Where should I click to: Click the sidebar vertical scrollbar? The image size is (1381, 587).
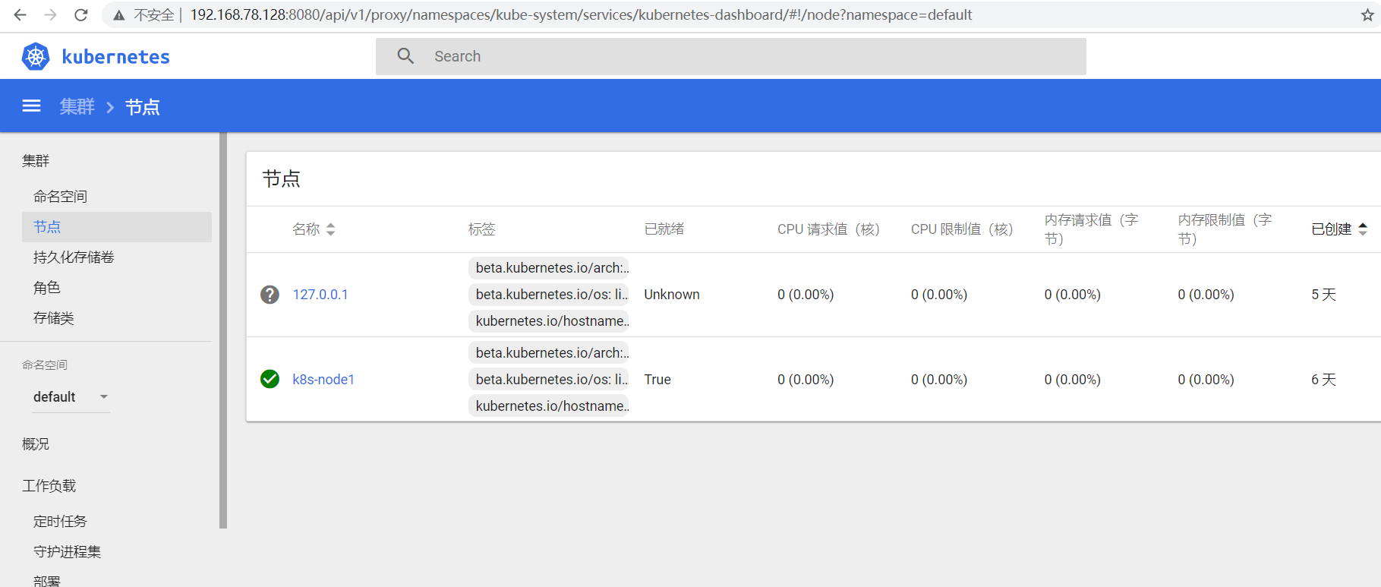223,330
